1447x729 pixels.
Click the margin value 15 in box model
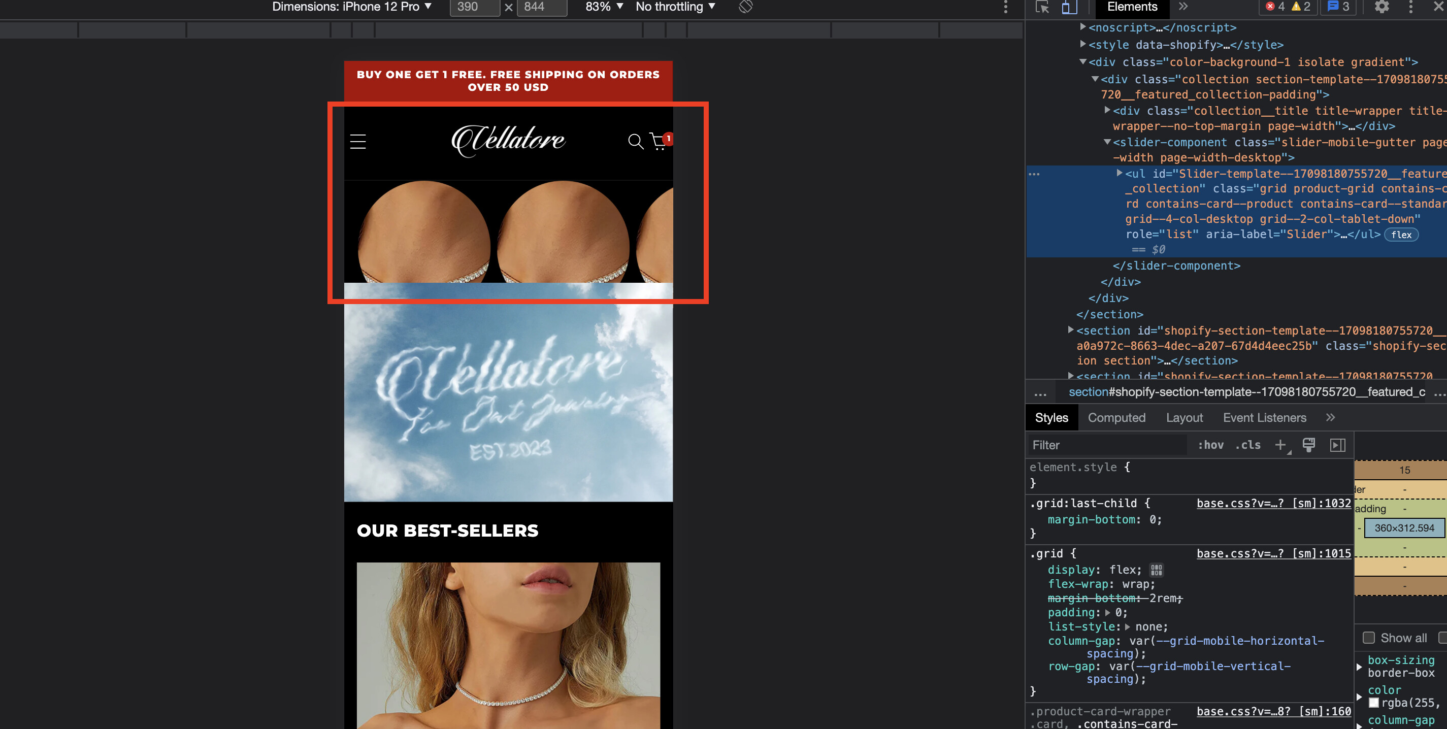pos(1404,470)
